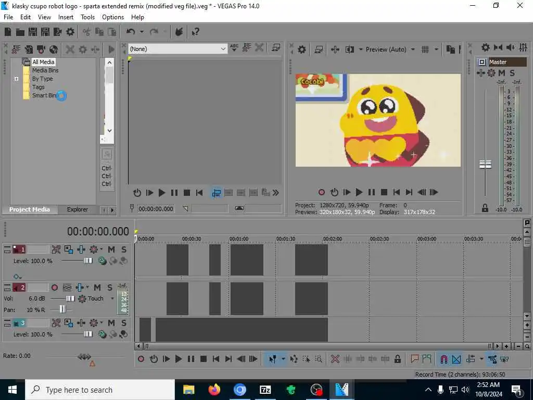Arm audio track 2 for record
This screenshot has width=533, height=400.
[54, 287]
